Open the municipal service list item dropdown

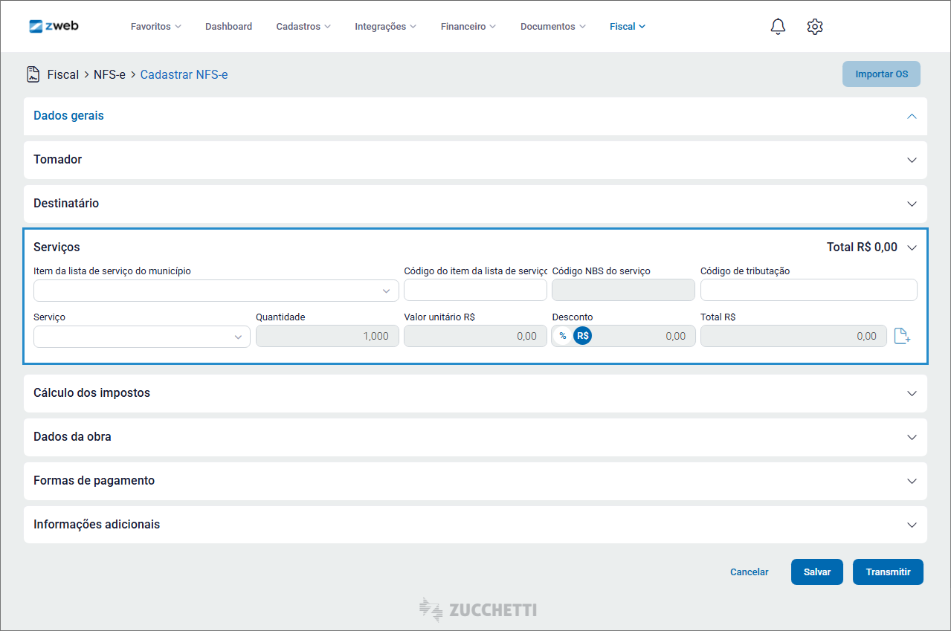click(216, 291)
